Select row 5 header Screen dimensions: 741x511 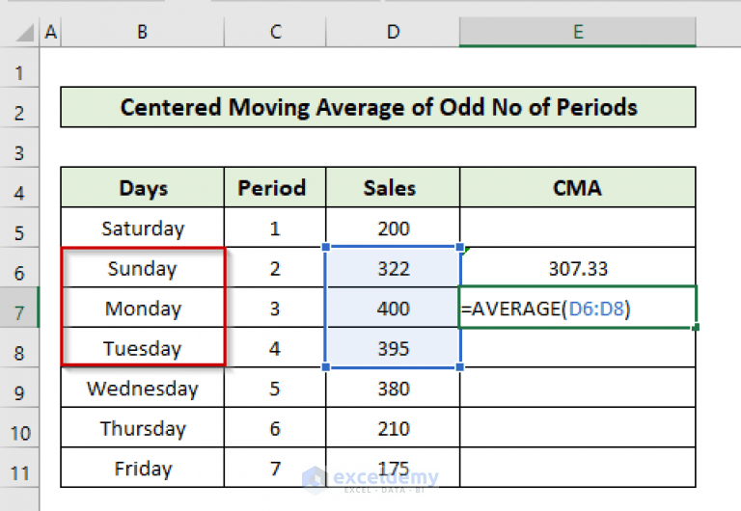(19, 228)
